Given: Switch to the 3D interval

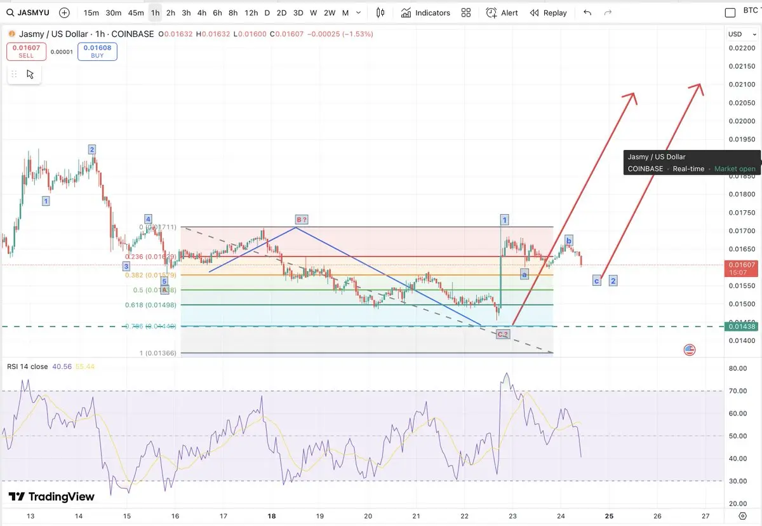Looking at the screenshot, I should pos(298,13).
